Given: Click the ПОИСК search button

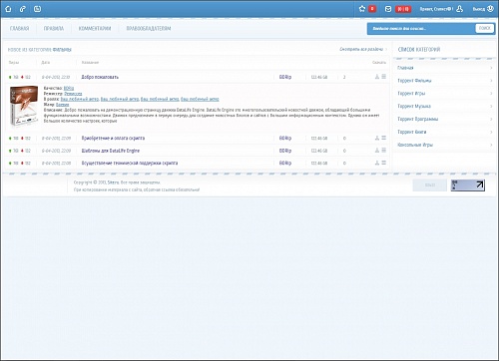Looking at the screenshot, I should pos(485,28).
